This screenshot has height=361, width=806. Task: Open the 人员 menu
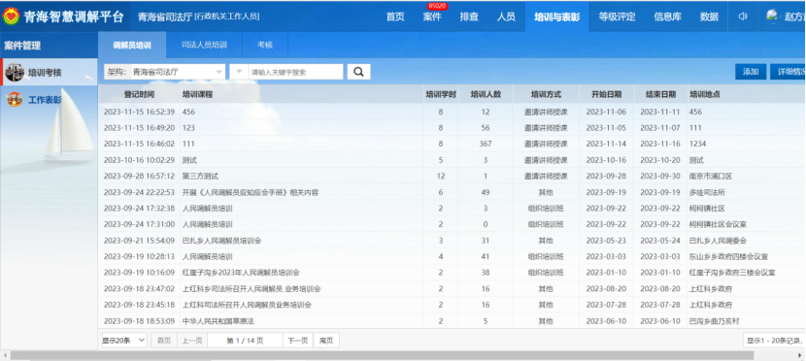pyautogui.click(x=506, y=16)
